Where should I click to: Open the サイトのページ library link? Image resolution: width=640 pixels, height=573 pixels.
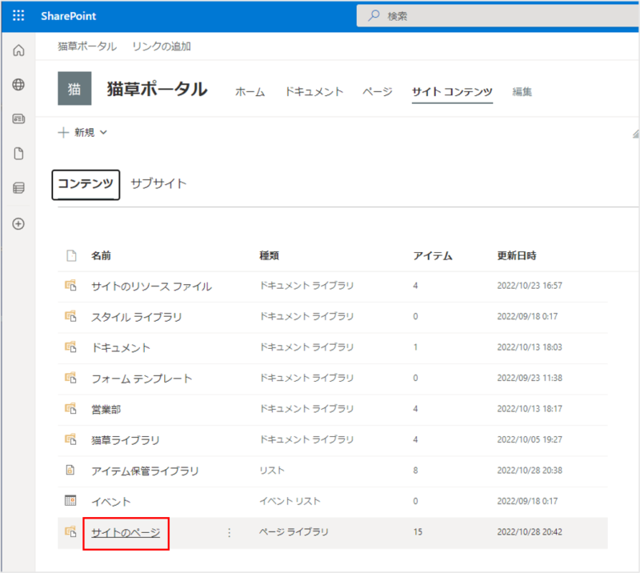tap(126, 532)
